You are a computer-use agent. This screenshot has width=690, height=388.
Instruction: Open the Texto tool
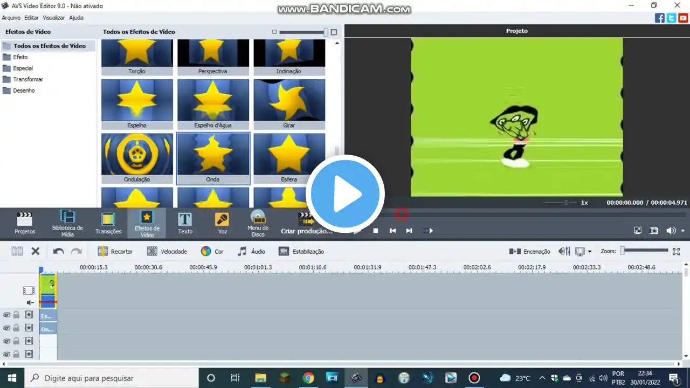tap(185, 223)
